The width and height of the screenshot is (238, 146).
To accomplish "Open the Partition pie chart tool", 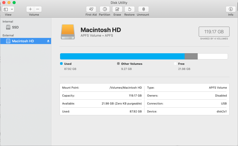I will point(105,9).
